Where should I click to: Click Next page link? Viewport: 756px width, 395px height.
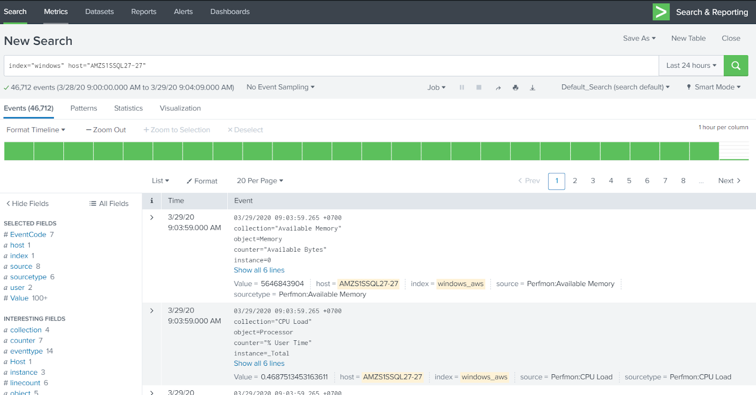pos(730,181)
